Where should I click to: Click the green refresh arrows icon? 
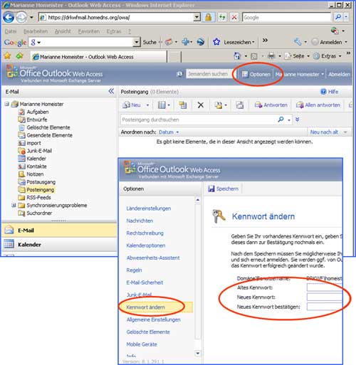click(x=222, y=17)
